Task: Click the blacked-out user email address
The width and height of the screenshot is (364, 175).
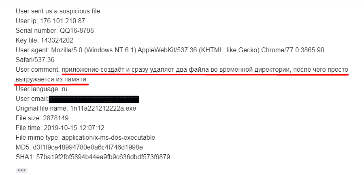Action: tap(94, 99)
